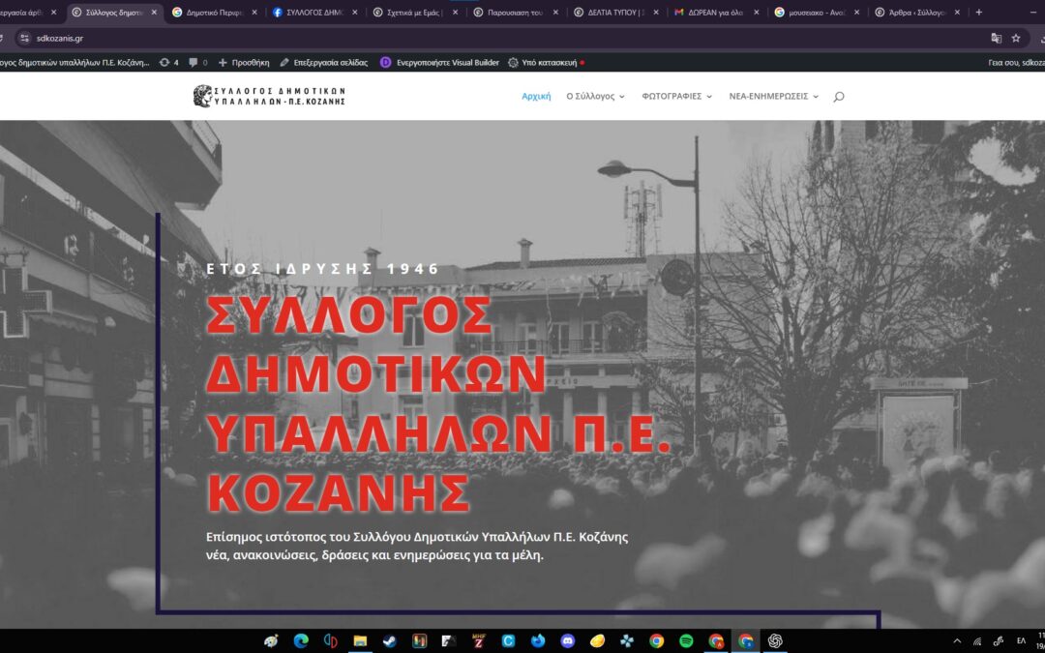The width and height of the screenshot is (1045, 653).
Task: Translate the page with the Google Translate icon
Action: [x=997, y=38]
